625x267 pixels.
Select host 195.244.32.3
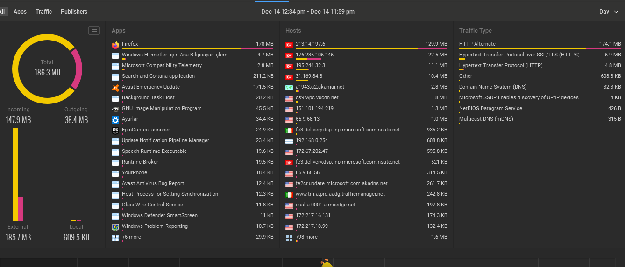[x=366, y=66]
